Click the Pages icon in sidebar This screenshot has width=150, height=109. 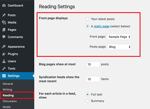pyautogui.click(x=4, y=30)
